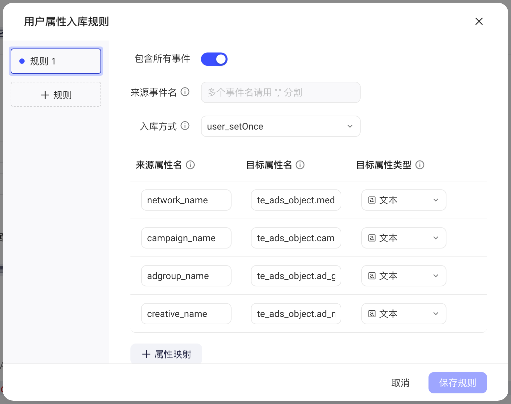511x404 pixels.
Task: Click info icon beside 目标属性类型 header
Action: click(x=420, y=165)
